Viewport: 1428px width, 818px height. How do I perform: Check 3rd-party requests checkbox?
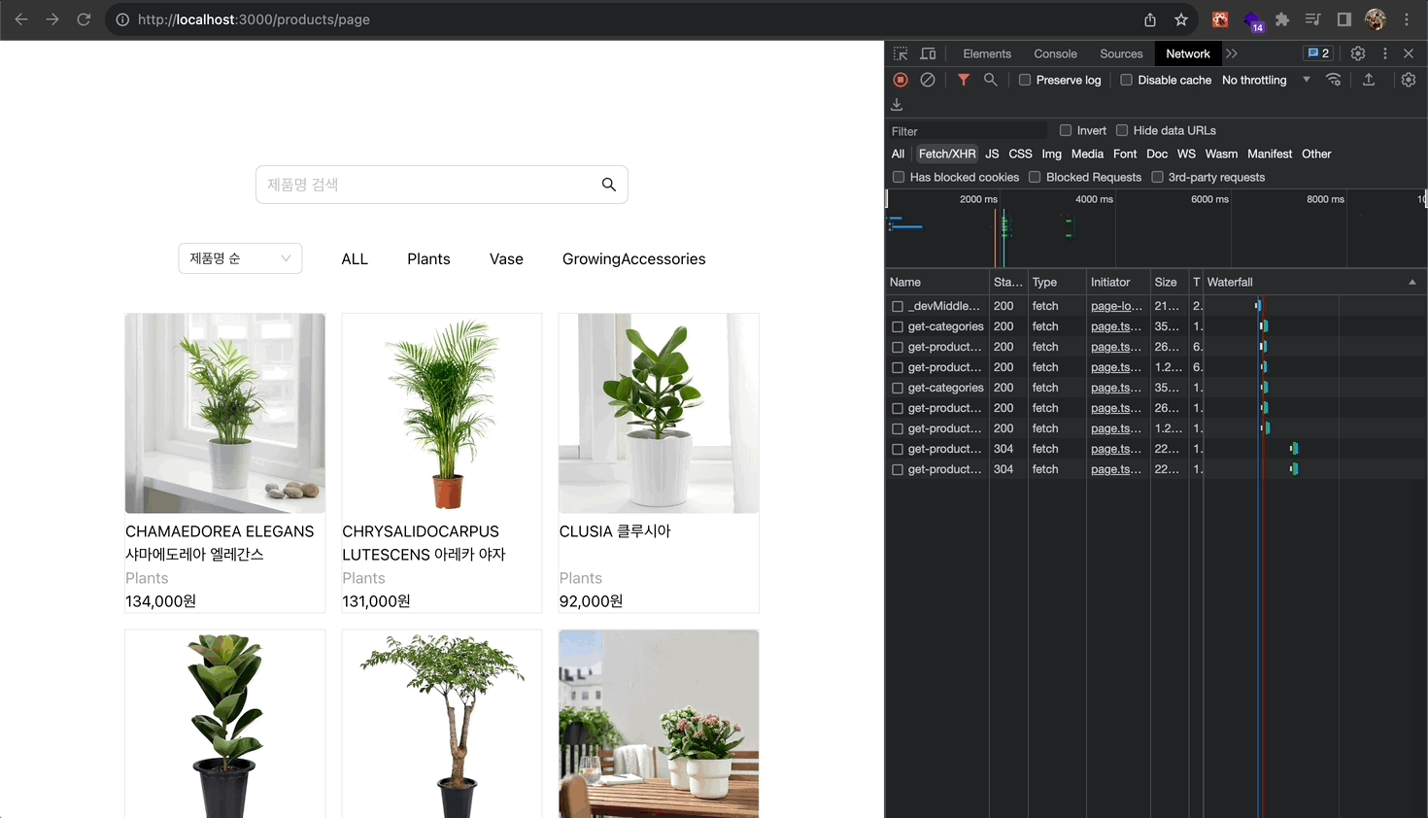tap(1157, 177)
